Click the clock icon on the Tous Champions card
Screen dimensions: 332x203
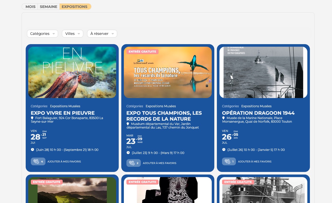pyautogui.click(x=128, y=153)
